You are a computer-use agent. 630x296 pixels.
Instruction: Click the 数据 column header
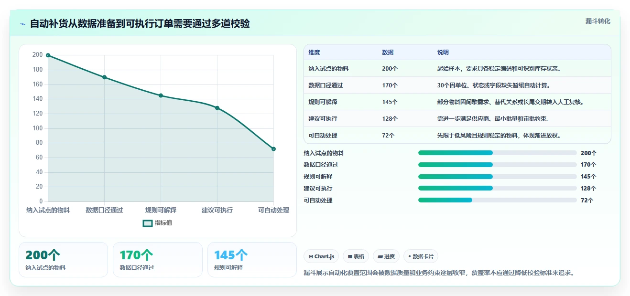tap(388, 53)
